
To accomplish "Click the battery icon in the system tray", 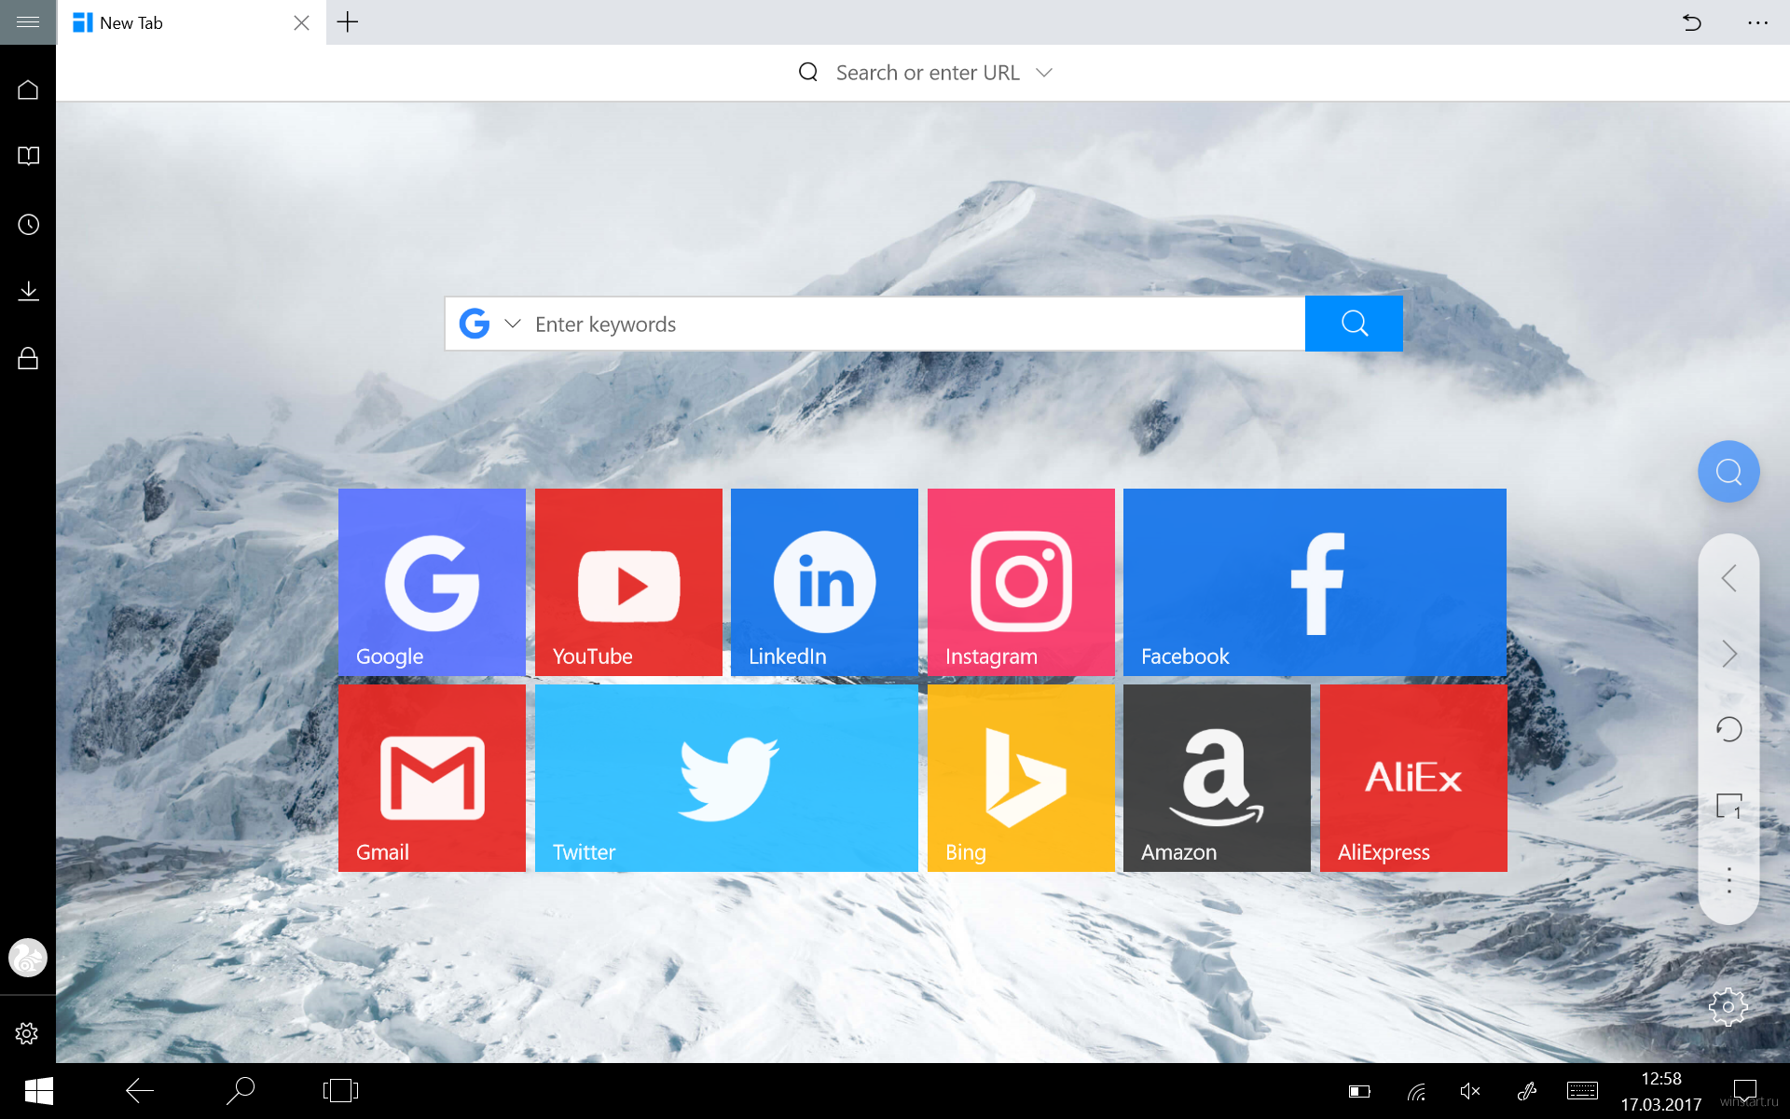I will coord(1359,1091).
